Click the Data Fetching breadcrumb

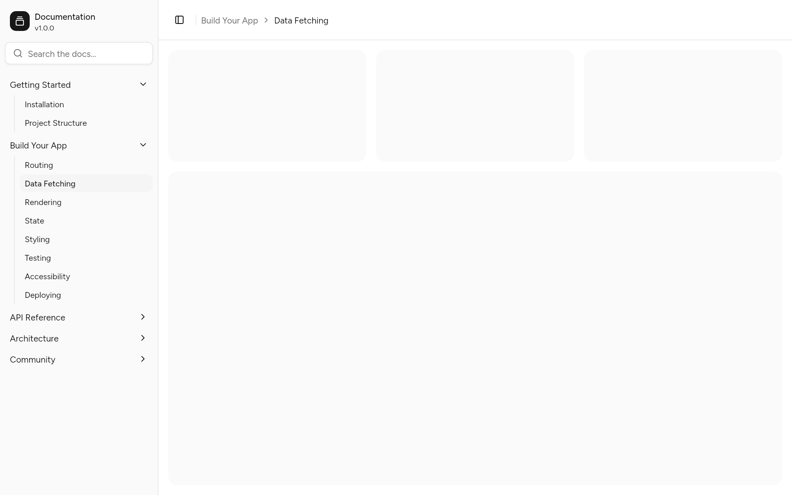[301, 20]
